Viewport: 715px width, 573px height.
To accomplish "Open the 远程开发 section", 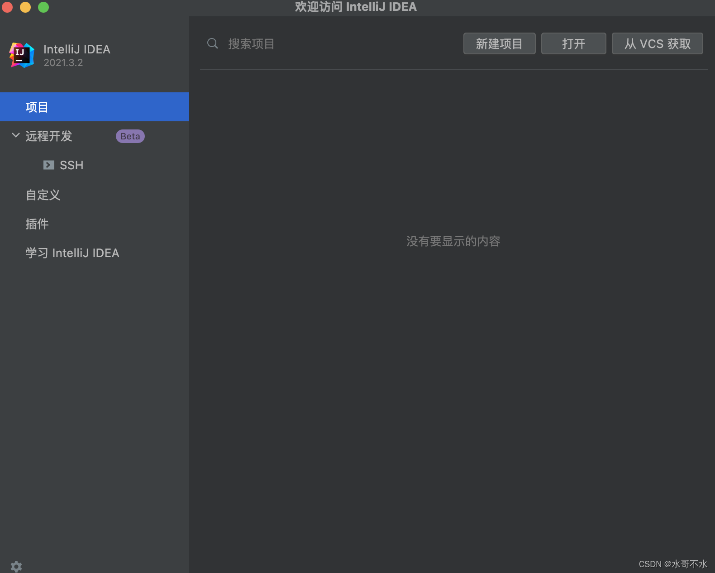I will [95, 136].
